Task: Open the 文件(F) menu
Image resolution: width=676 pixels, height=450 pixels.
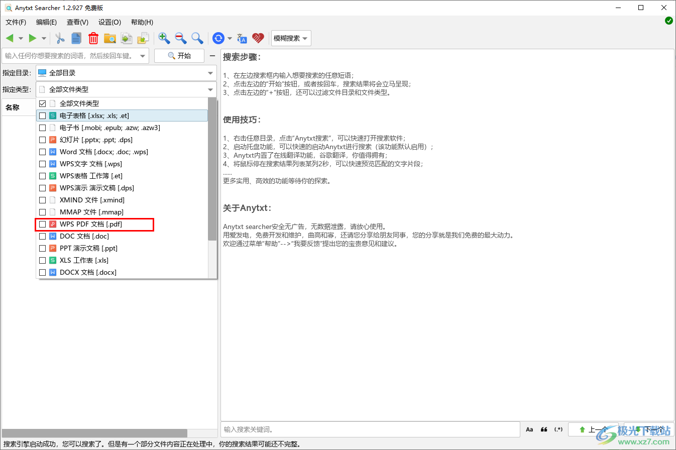Action: pos(16,22)
